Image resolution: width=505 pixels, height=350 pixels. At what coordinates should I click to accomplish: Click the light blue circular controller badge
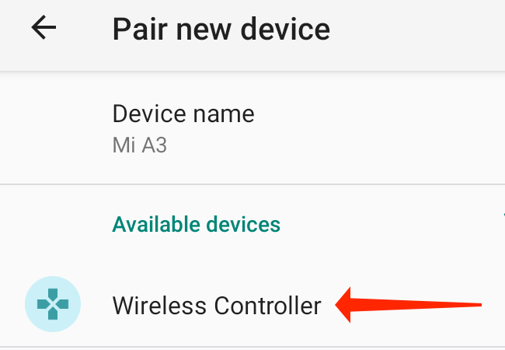click(53, 304)
